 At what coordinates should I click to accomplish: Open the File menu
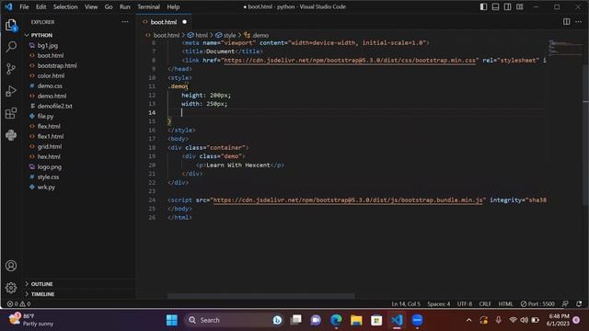tap(24, 6)
